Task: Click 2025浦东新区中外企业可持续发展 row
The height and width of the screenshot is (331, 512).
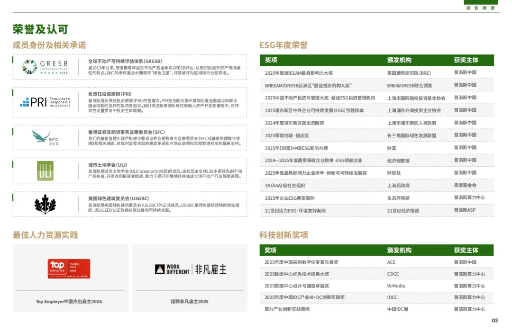Action: tap(377, 110)
